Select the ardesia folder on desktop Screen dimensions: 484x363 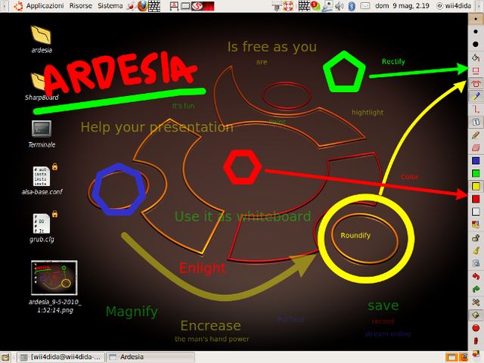click(42, 39)
